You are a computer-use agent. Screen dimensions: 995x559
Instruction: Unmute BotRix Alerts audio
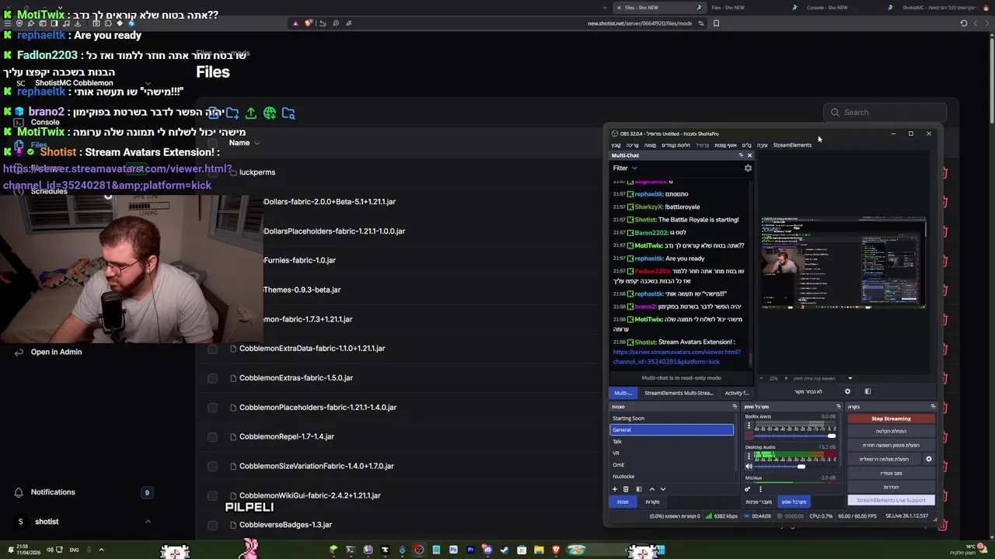[749, 436]
